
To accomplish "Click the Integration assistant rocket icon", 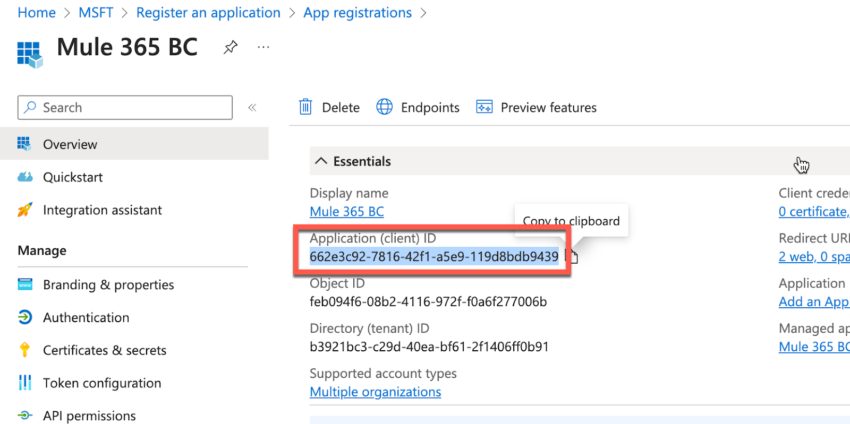I will [x=25, y=210].
